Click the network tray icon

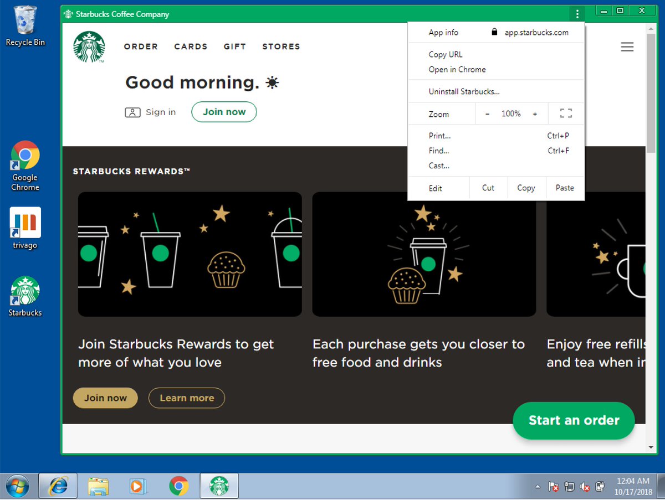[569, 487]
